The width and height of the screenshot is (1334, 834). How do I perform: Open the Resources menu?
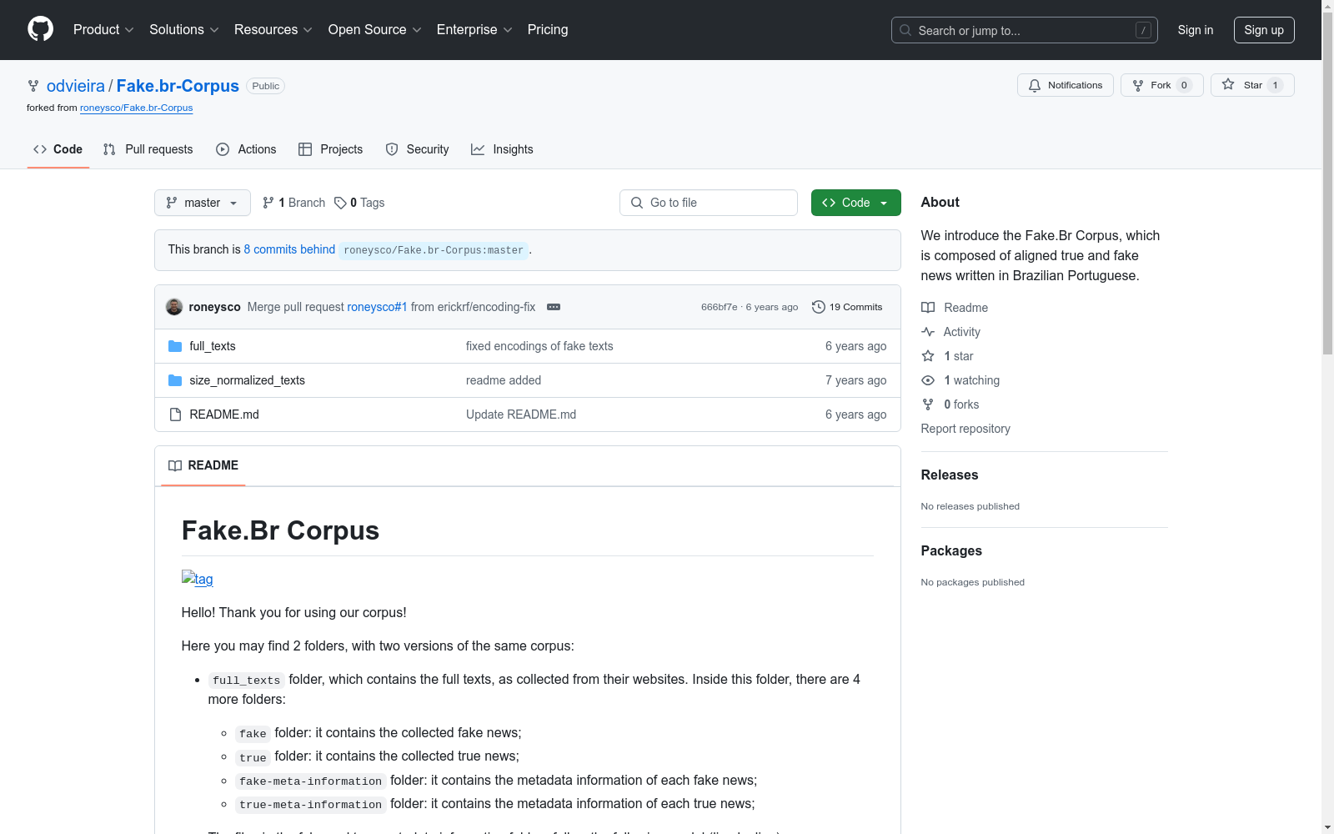tap(273, 30)
